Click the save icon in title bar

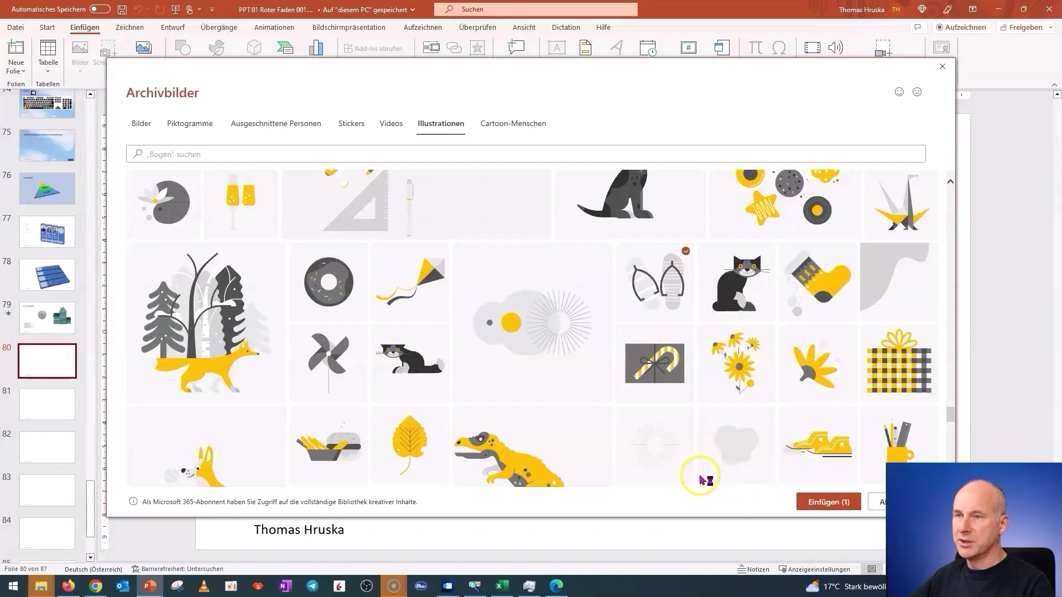(x=122, y=9)
